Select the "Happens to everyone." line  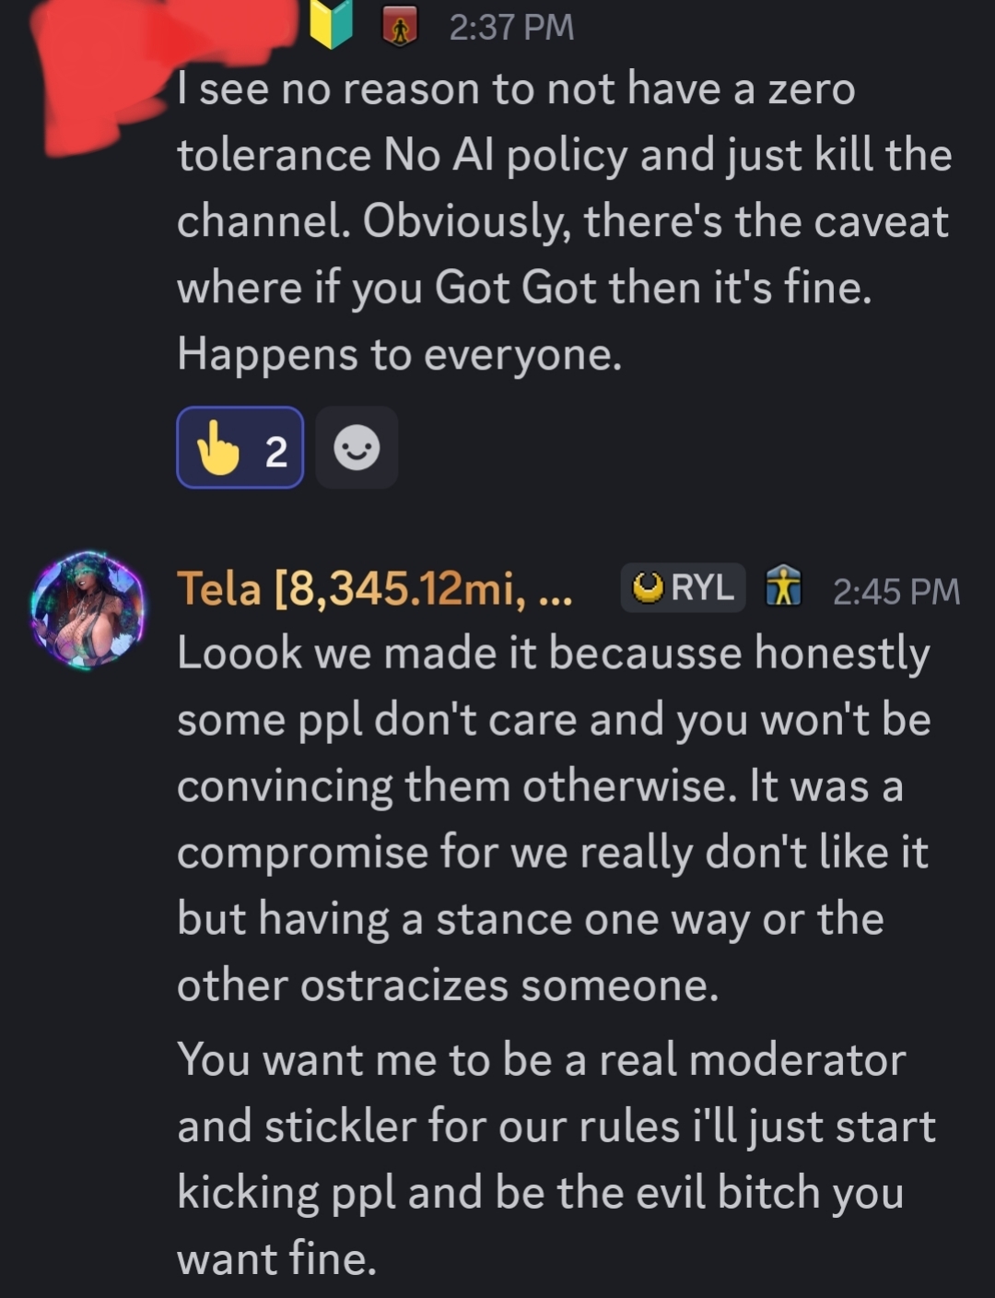click(x=400, y=354)
